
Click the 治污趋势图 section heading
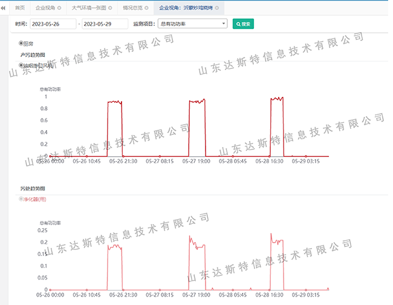point(33,189)
